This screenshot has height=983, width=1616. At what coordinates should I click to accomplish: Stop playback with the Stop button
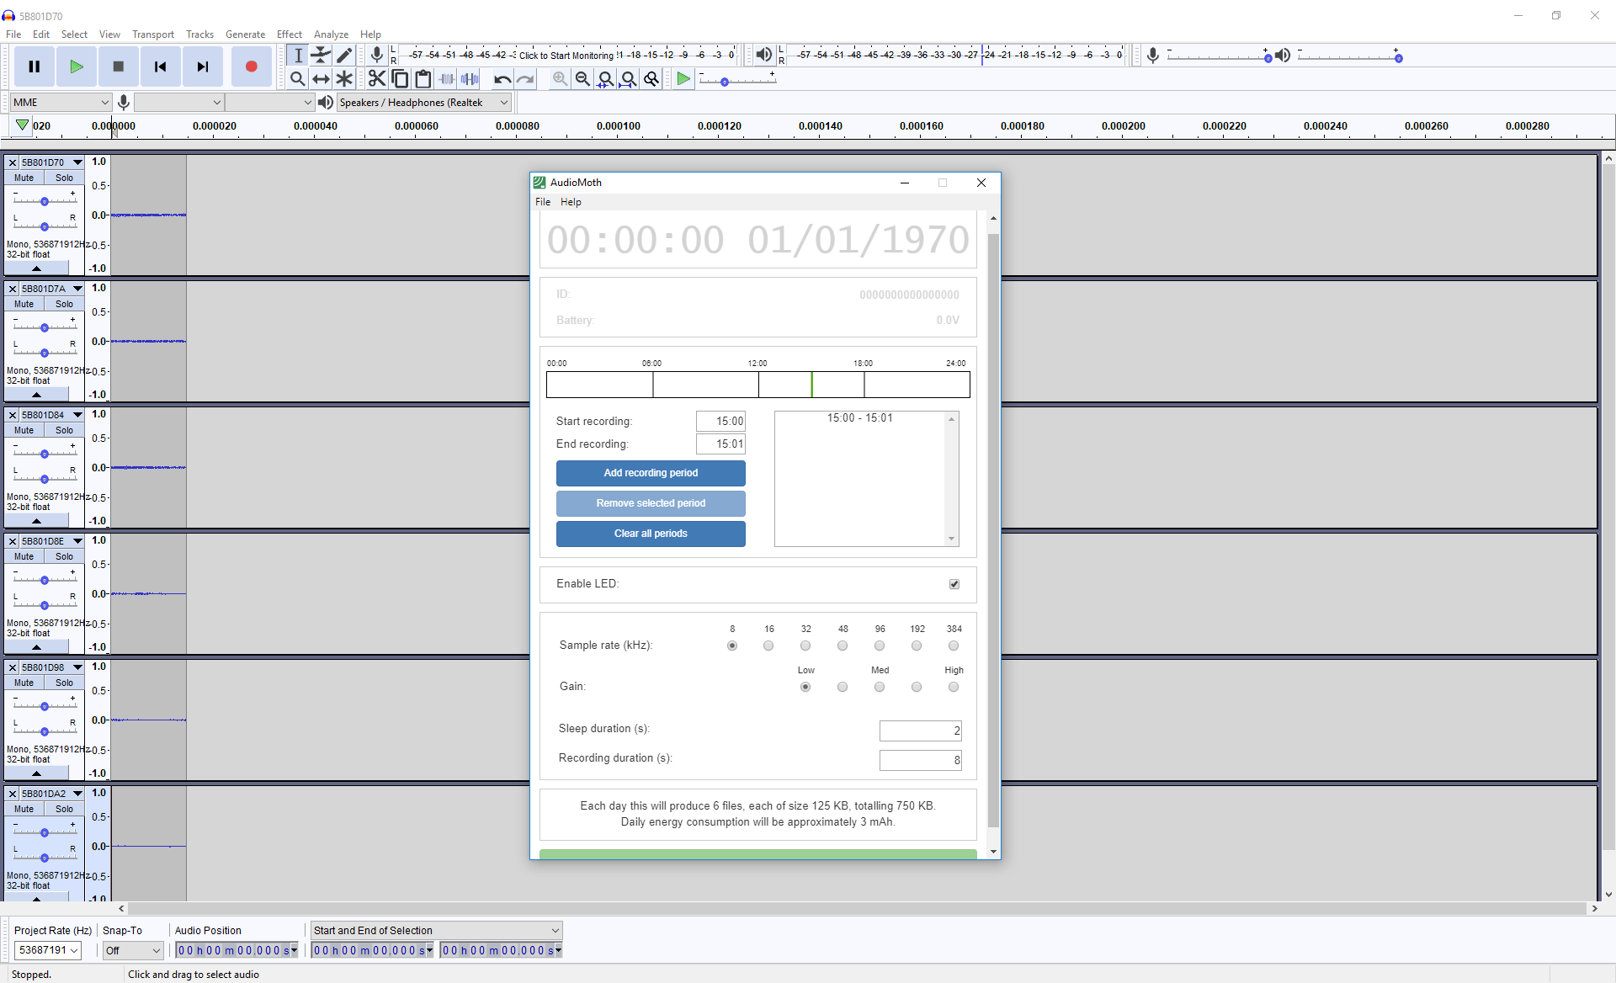tap(119, 66)
